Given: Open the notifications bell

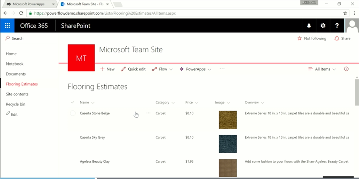Looking at the screenshot, I should 309,25.
